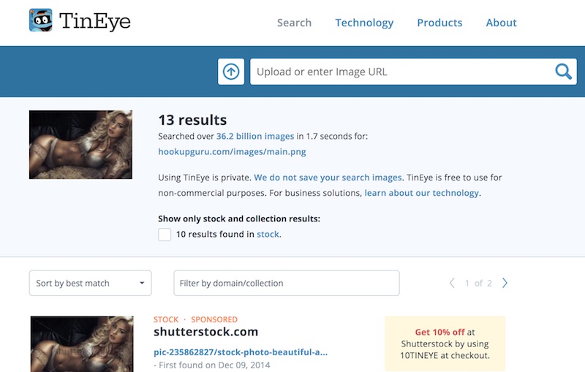Click 'Show only stock and collection results' label

tap(239, 219)
